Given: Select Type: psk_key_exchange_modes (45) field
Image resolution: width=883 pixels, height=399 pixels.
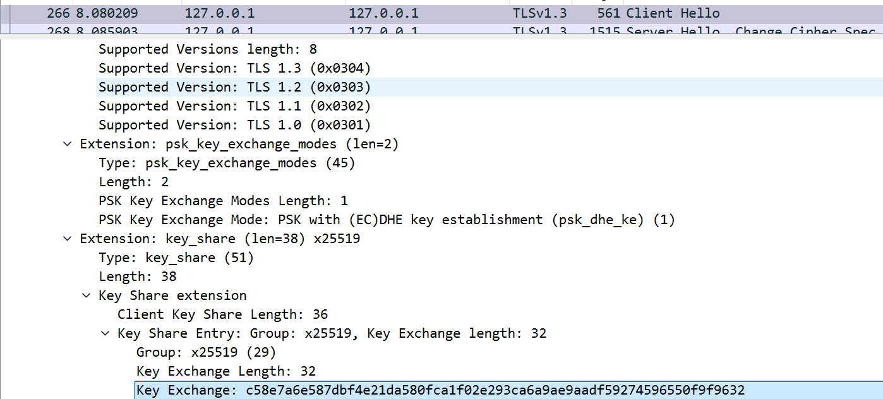Looking at the screenshot, I should point(227,163).
